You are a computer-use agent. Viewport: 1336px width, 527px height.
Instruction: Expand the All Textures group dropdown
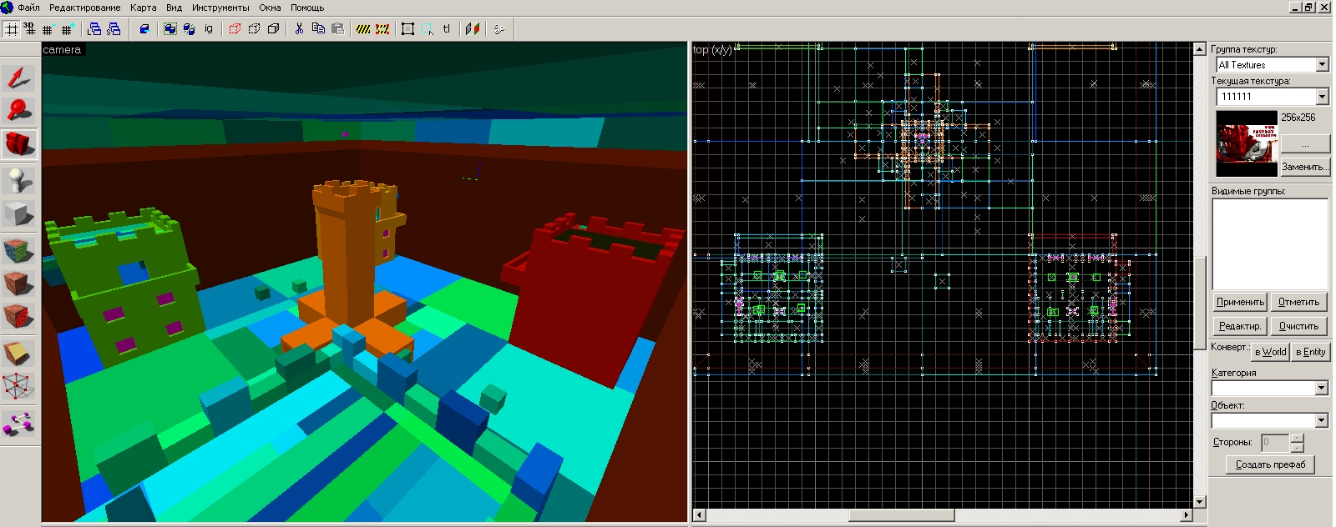pos(1322,65)
